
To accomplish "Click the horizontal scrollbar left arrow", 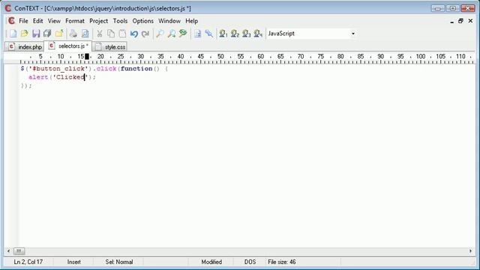I will click(x=8, y=251).
